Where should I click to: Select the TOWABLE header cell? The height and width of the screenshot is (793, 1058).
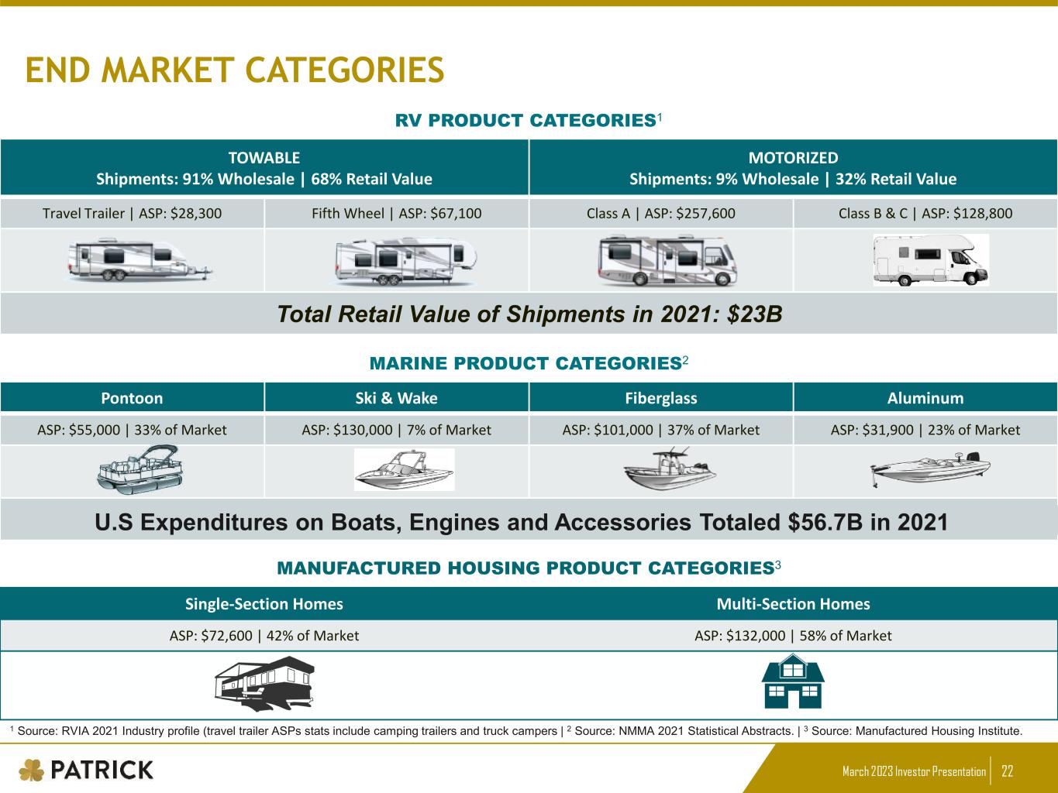click(264, 168)
